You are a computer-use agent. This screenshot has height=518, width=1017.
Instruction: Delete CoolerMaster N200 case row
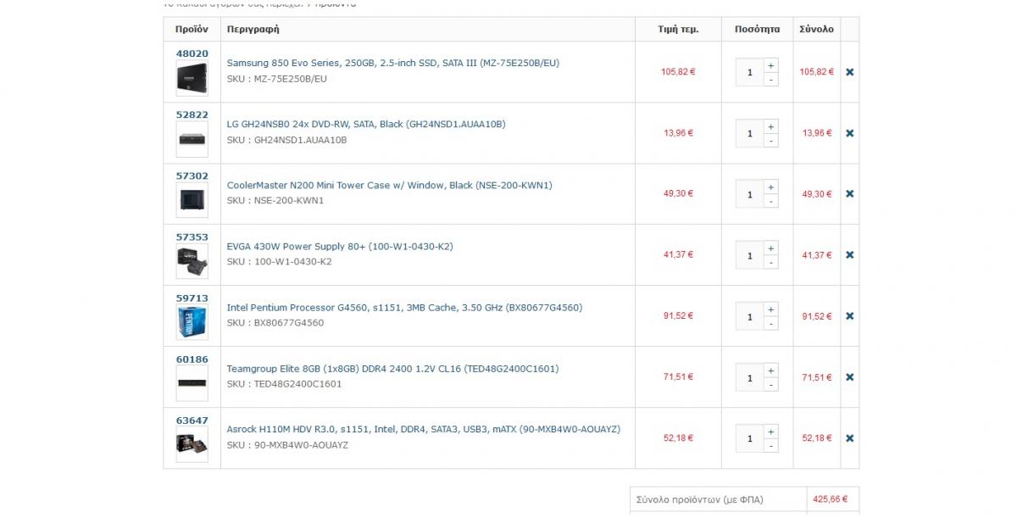coord(849,194)
